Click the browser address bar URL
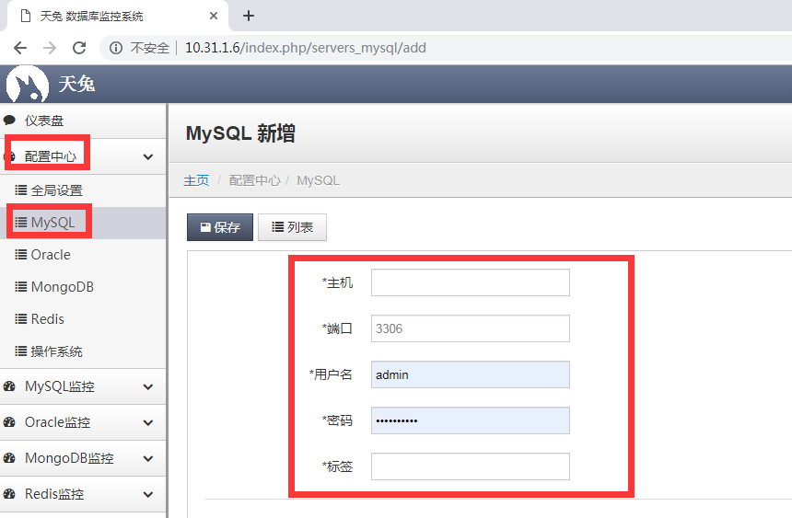The image size is (792, 518). coord(306,48)
